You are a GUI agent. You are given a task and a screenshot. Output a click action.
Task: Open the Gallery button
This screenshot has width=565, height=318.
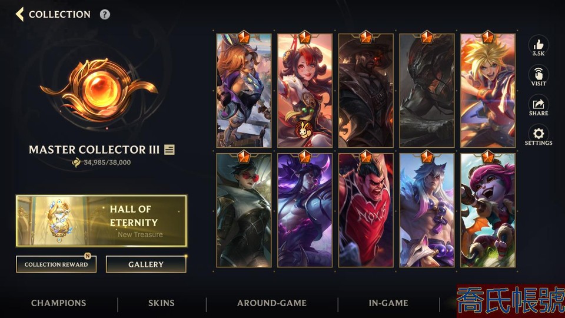[x=146, y=264]
